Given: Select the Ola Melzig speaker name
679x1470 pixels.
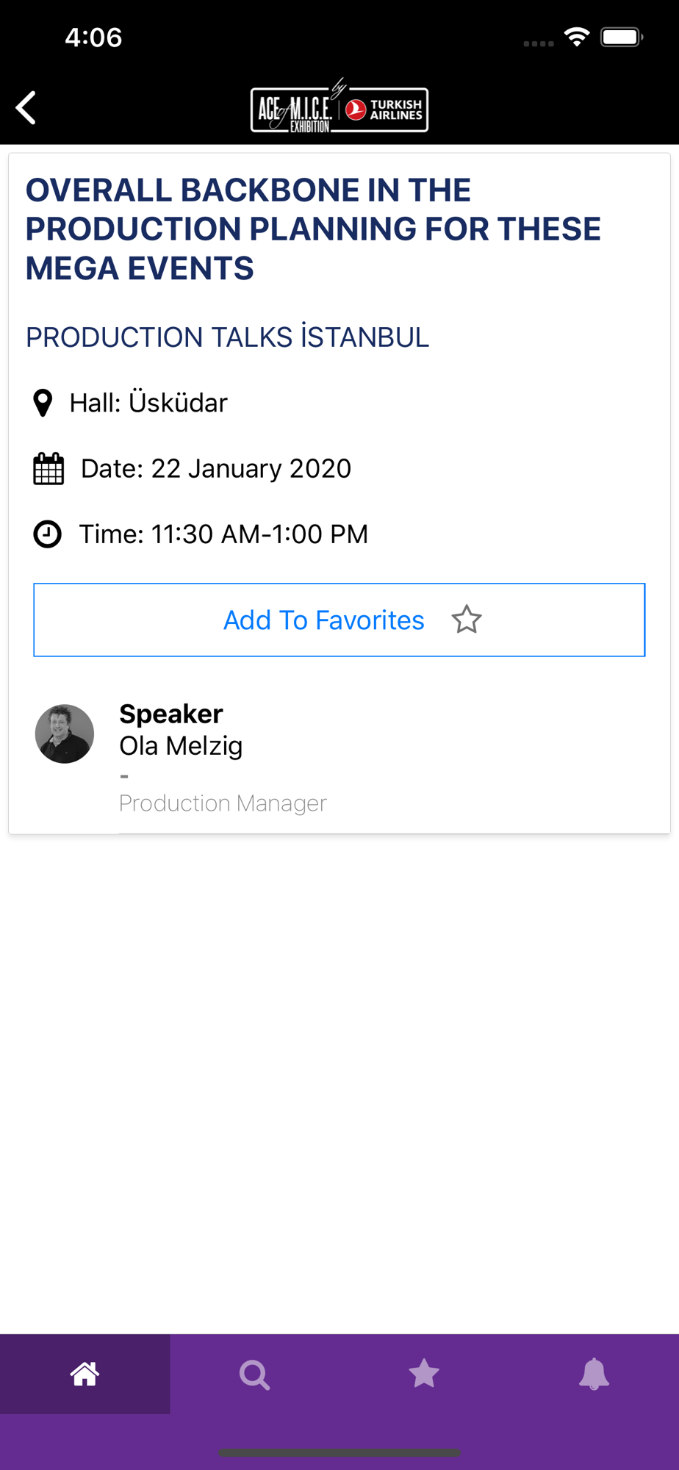Looking at the screenshot, I should (x=181, y=745).
